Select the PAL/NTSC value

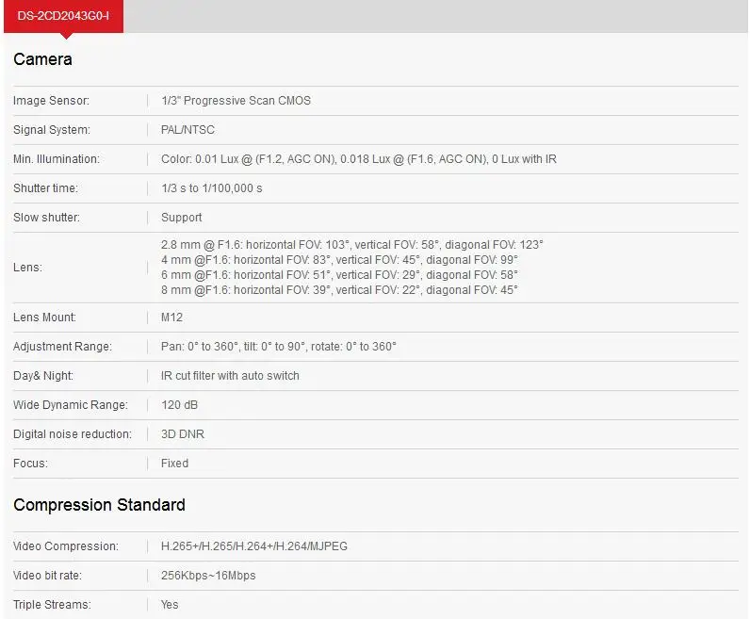(x=187, y=130)
